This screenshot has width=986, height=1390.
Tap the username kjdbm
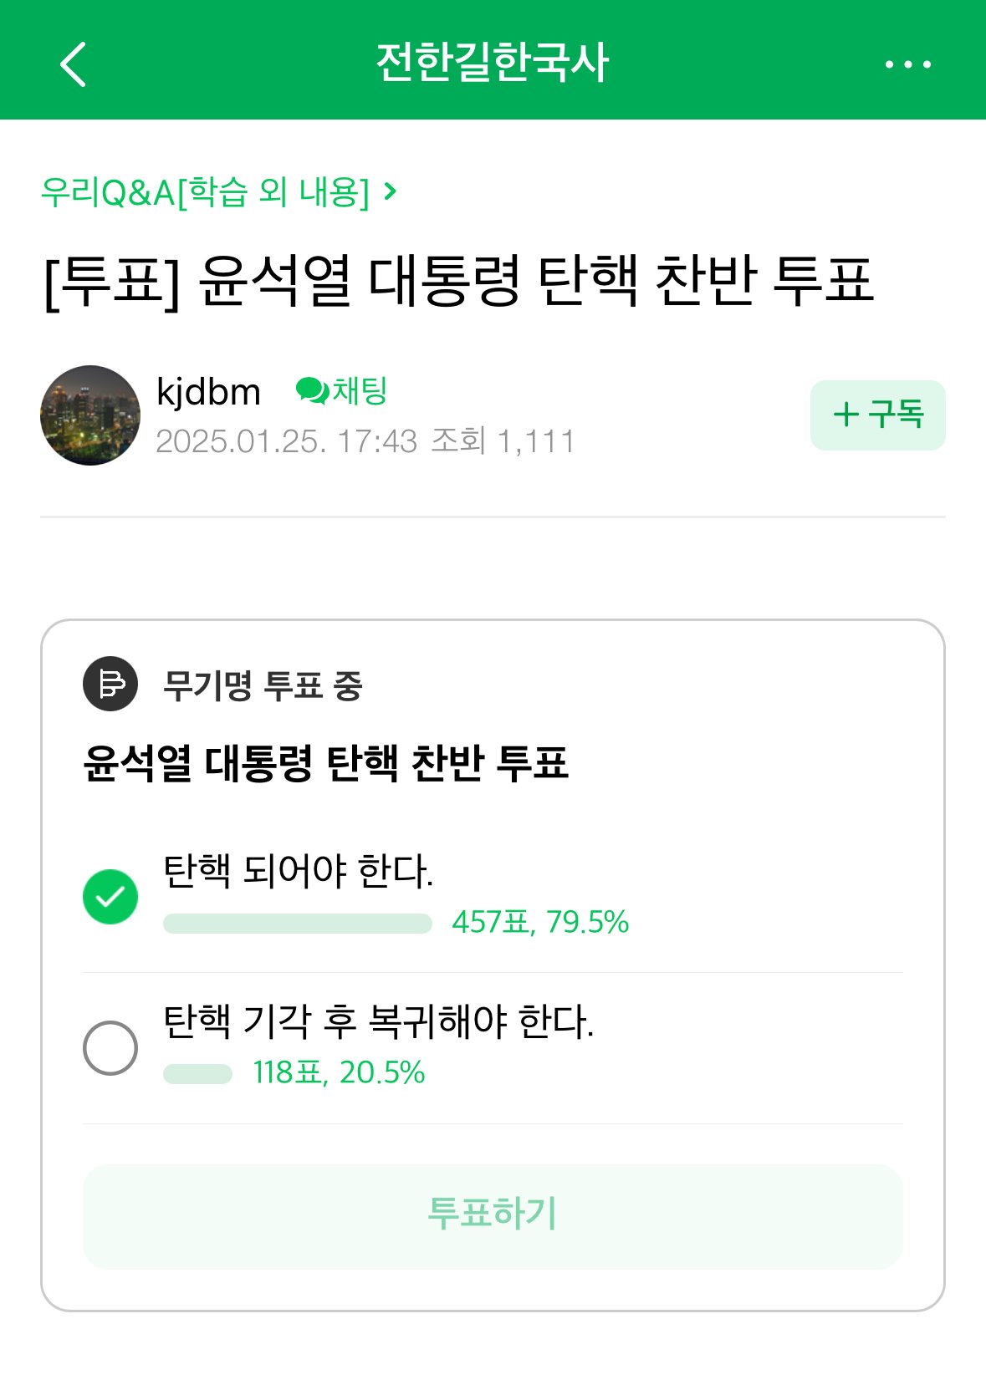point(209,391)
